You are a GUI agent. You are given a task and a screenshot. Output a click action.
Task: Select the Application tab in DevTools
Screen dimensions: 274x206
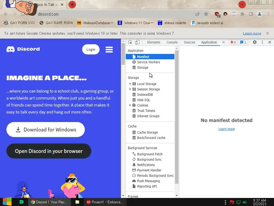[x=209, y=42]
